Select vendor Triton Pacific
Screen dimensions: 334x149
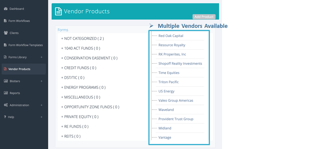(168, 82)
